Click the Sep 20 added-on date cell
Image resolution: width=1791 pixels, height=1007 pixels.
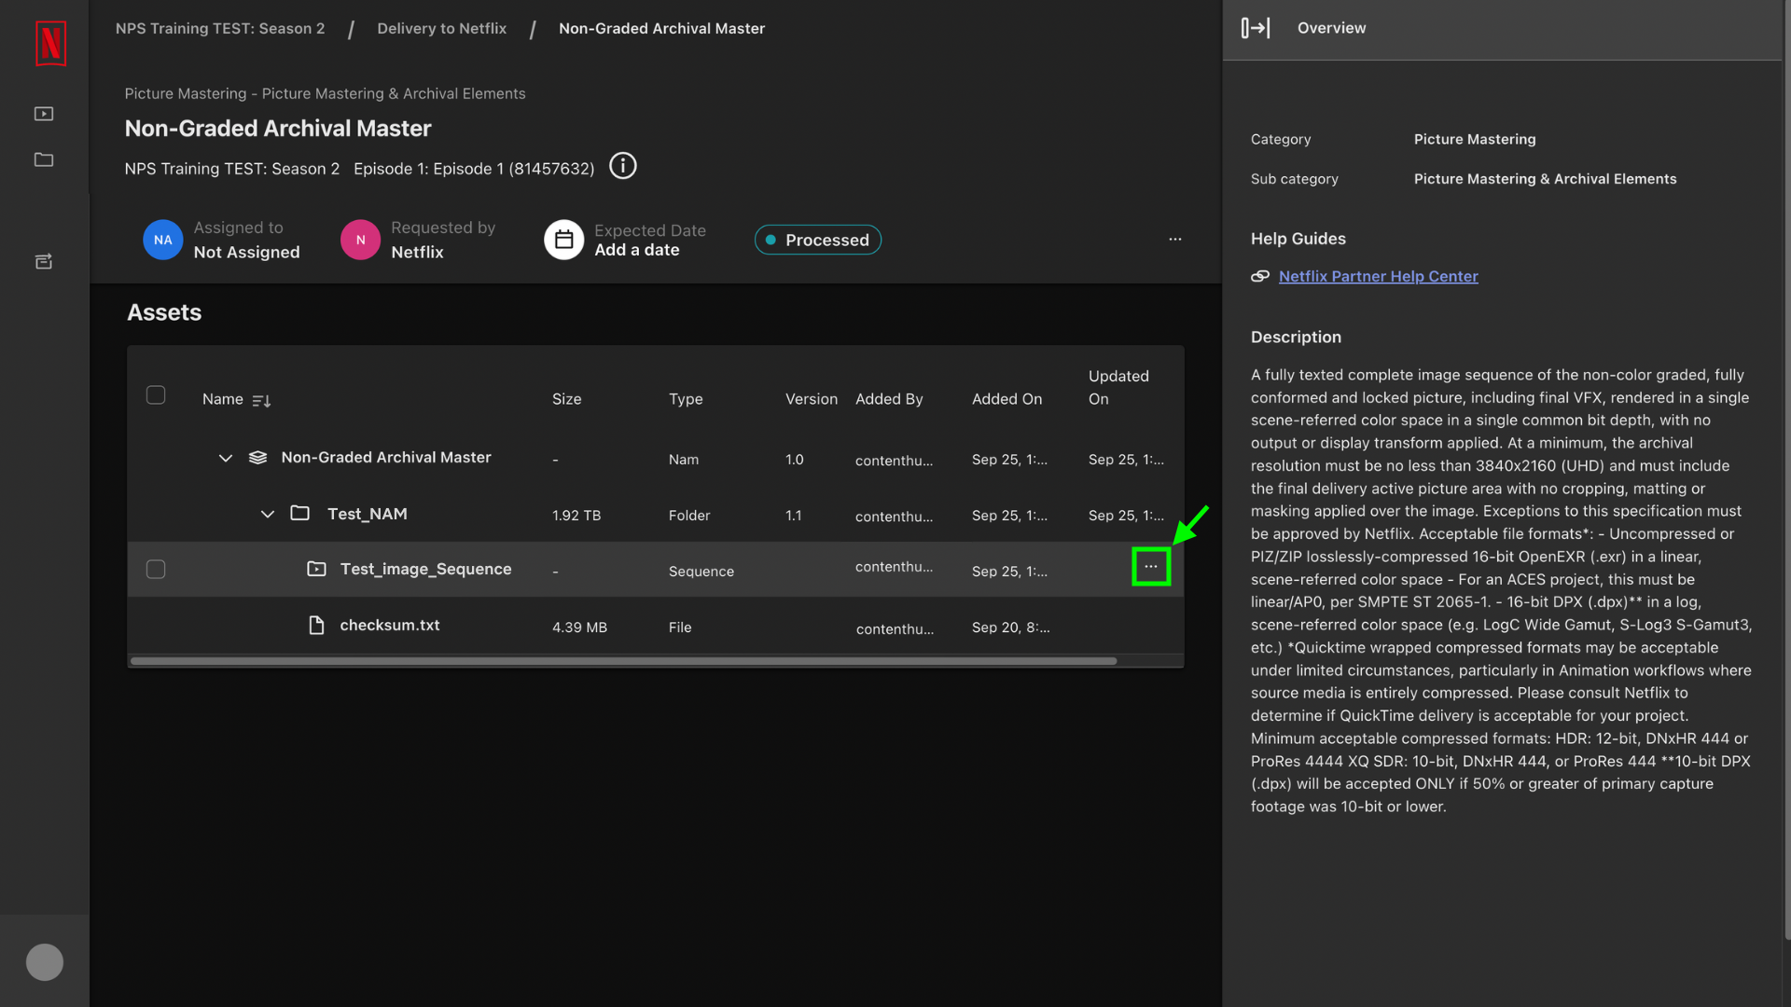click(x=1010, y=628)
